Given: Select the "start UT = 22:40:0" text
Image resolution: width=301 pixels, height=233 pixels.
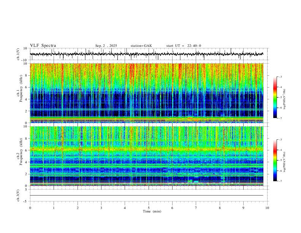Looking at the screenshot, I should pos(184,46).
